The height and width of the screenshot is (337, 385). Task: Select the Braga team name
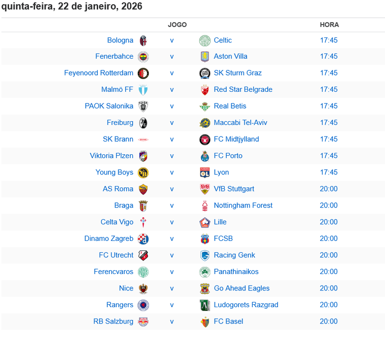tap(124, 205)
